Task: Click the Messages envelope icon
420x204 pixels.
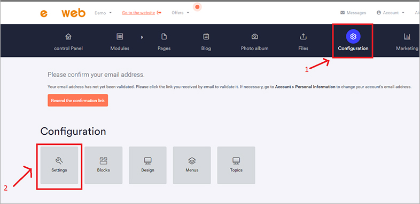Action: coord(343,13)
